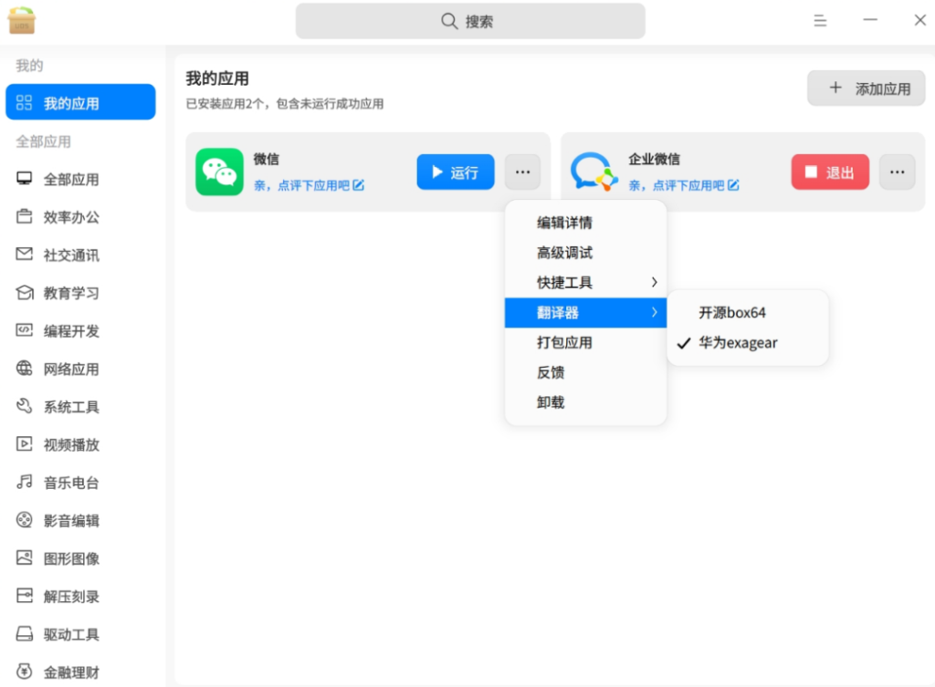Click the edit review icon under 微信

(359, 185)
